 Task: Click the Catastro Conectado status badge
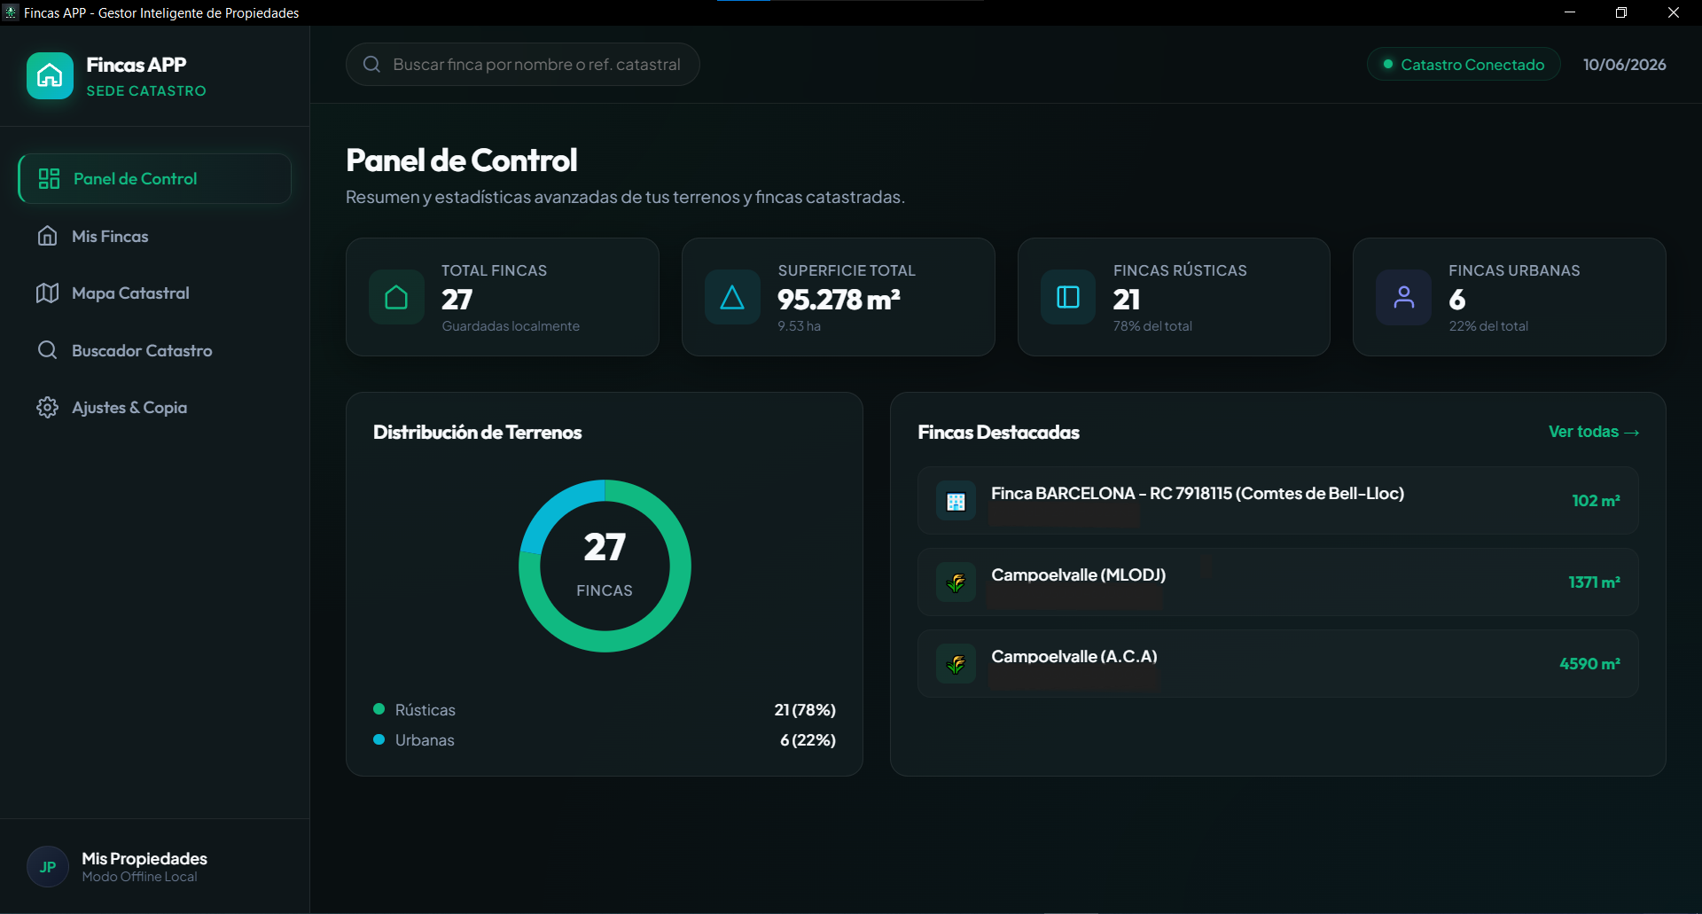coord(1464,65)
